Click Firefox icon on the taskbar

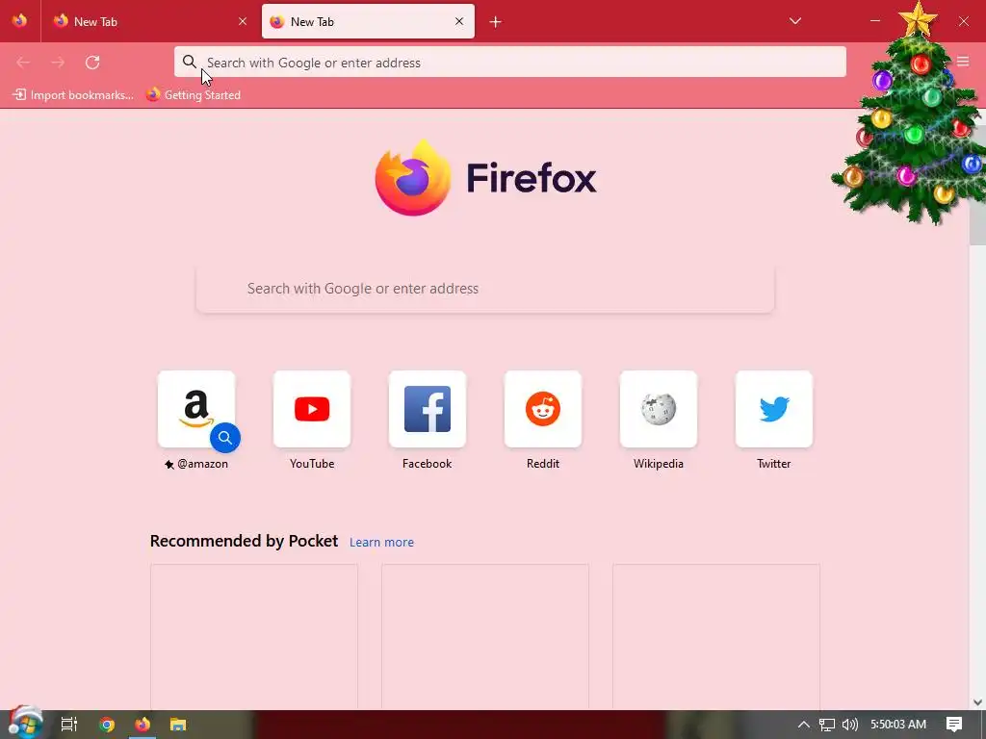click(143, 725)
